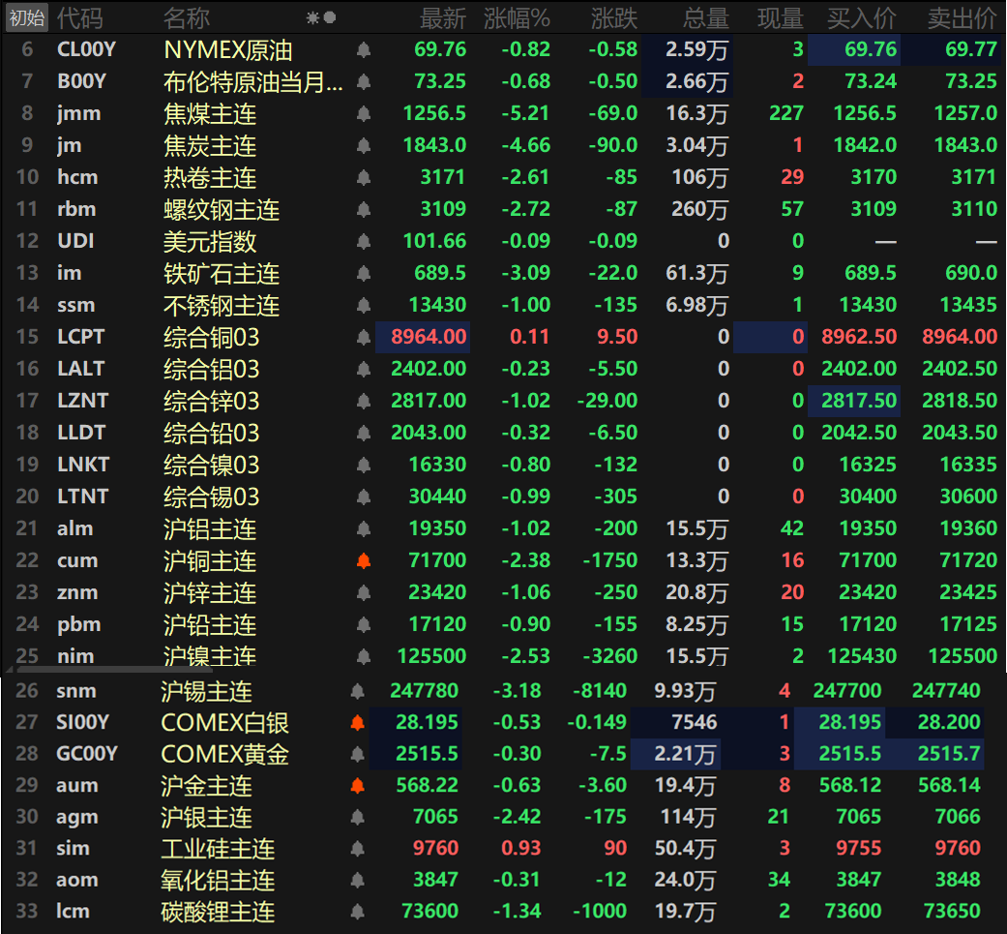Sort by the 涨幅% column header
This screenshot has height=934, width=1007.
point(517,17)
